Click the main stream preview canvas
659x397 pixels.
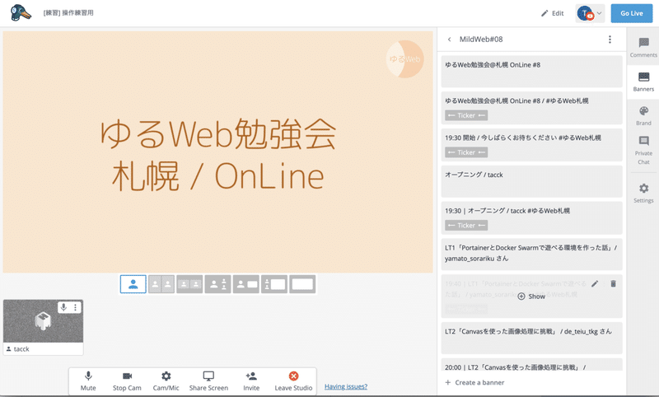[x=217, y=152]
